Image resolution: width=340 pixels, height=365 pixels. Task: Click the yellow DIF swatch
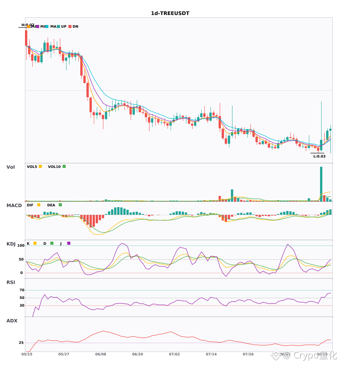pos(39,205)
